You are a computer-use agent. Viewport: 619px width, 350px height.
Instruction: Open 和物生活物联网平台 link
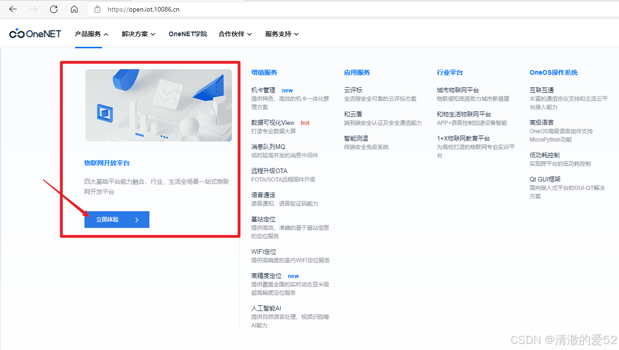click(x=464, y=114)
